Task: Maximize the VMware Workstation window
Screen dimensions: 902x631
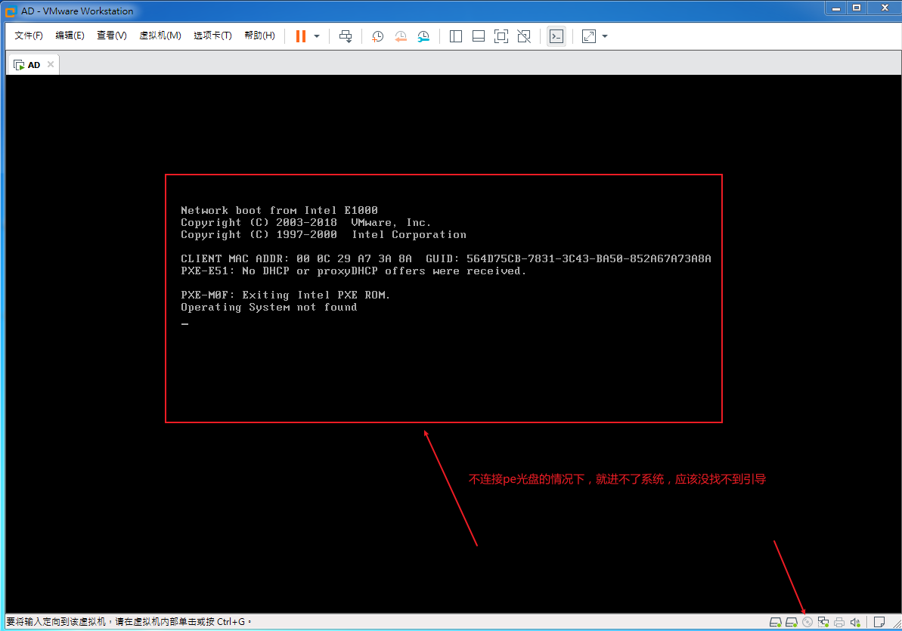Action: point(857,8)
